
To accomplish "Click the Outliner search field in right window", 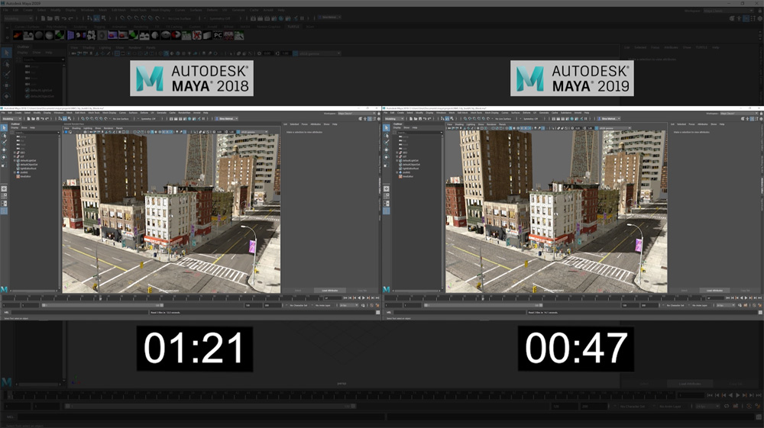I will coord(418,132).
